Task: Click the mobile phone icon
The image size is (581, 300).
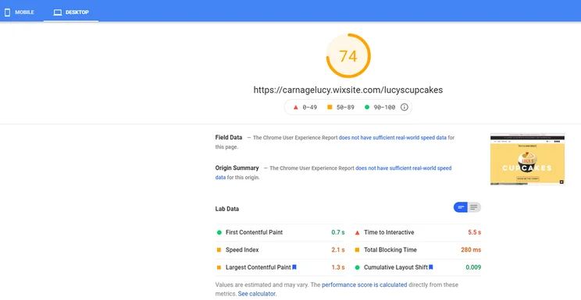Action: pos(7,12)
